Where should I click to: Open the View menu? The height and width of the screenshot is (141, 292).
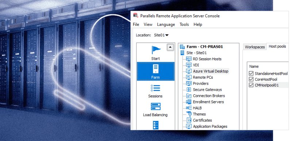point(148,24)
